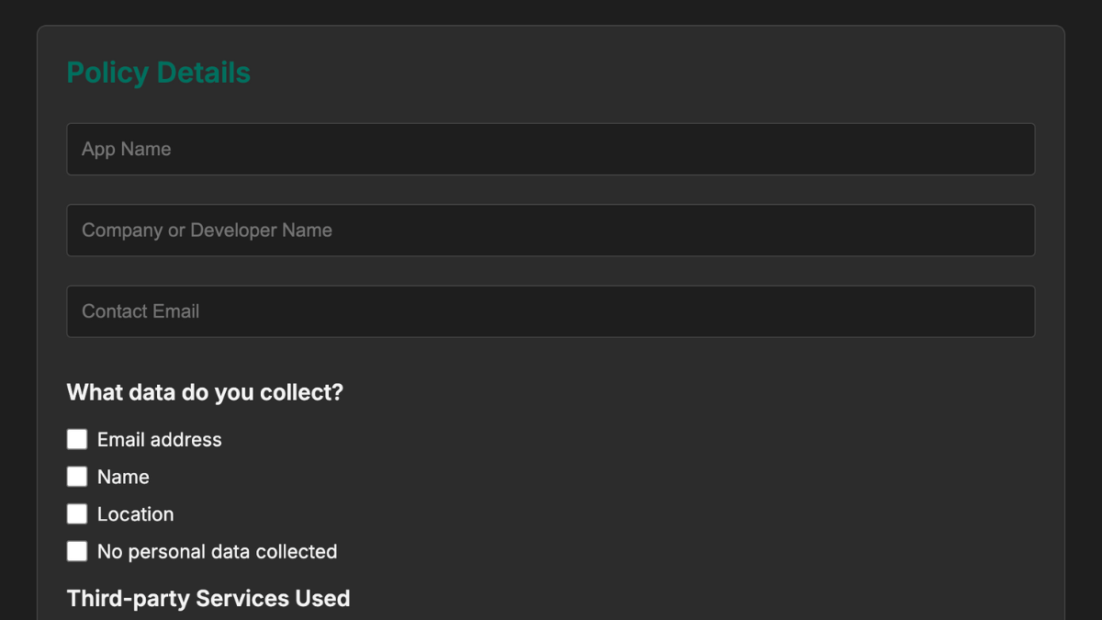
Task: Click the "Contact Email" placeholder text
Action: [141, 311]
